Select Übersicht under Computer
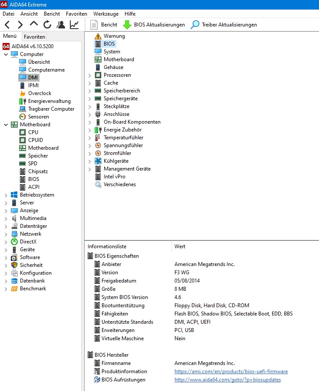This screenshot has width=319, height=391. coord(34,62)
